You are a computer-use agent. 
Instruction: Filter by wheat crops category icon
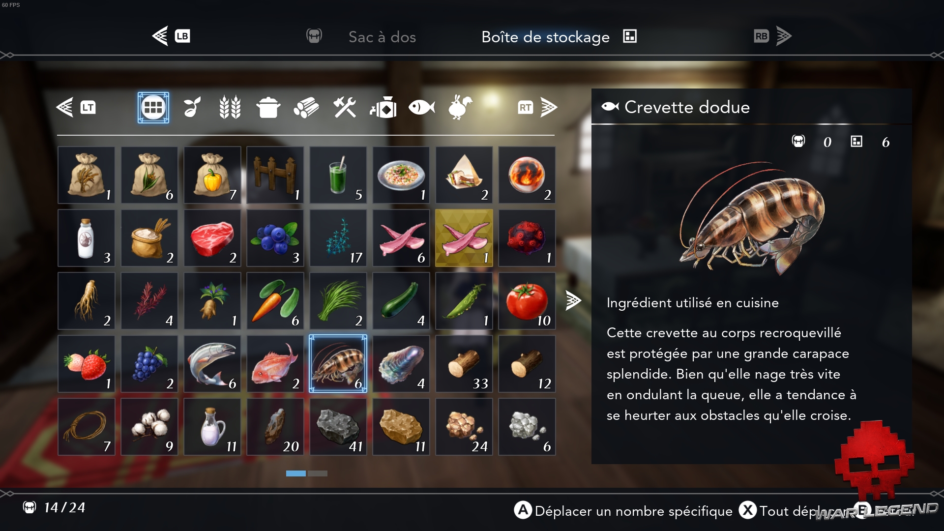pyautogui.click(x=230, y=107)
